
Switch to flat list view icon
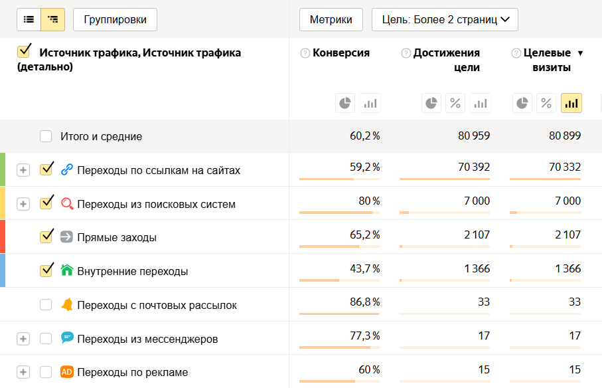(29, 20)
